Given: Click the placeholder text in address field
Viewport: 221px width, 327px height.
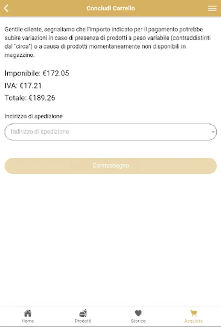Looking at the screenshot, I should [x=40, y=132].
